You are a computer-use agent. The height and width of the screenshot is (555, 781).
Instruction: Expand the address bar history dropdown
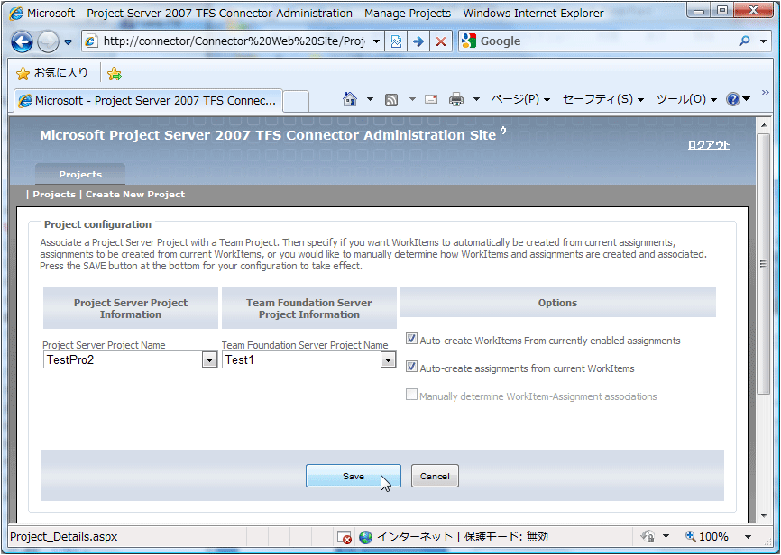[x=377, y=41]
